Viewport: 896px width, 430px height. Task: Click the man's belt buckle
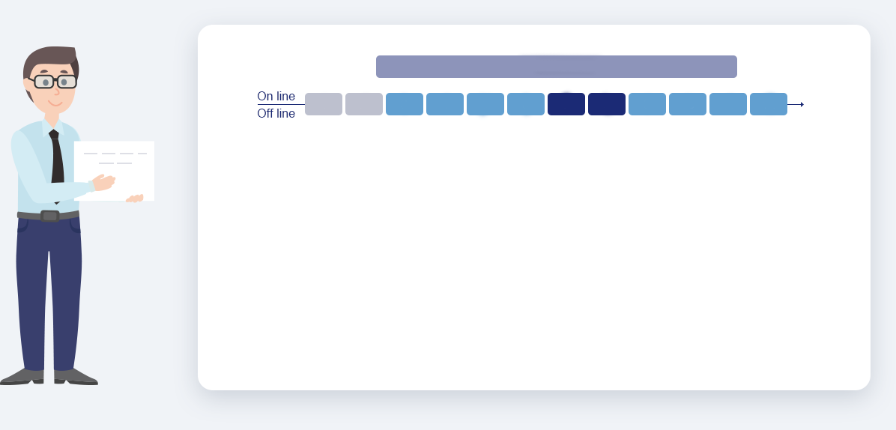coord(50,216)
